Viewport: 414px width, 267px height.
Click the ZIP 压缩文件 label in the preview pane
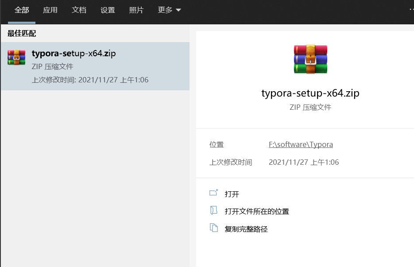310,108
